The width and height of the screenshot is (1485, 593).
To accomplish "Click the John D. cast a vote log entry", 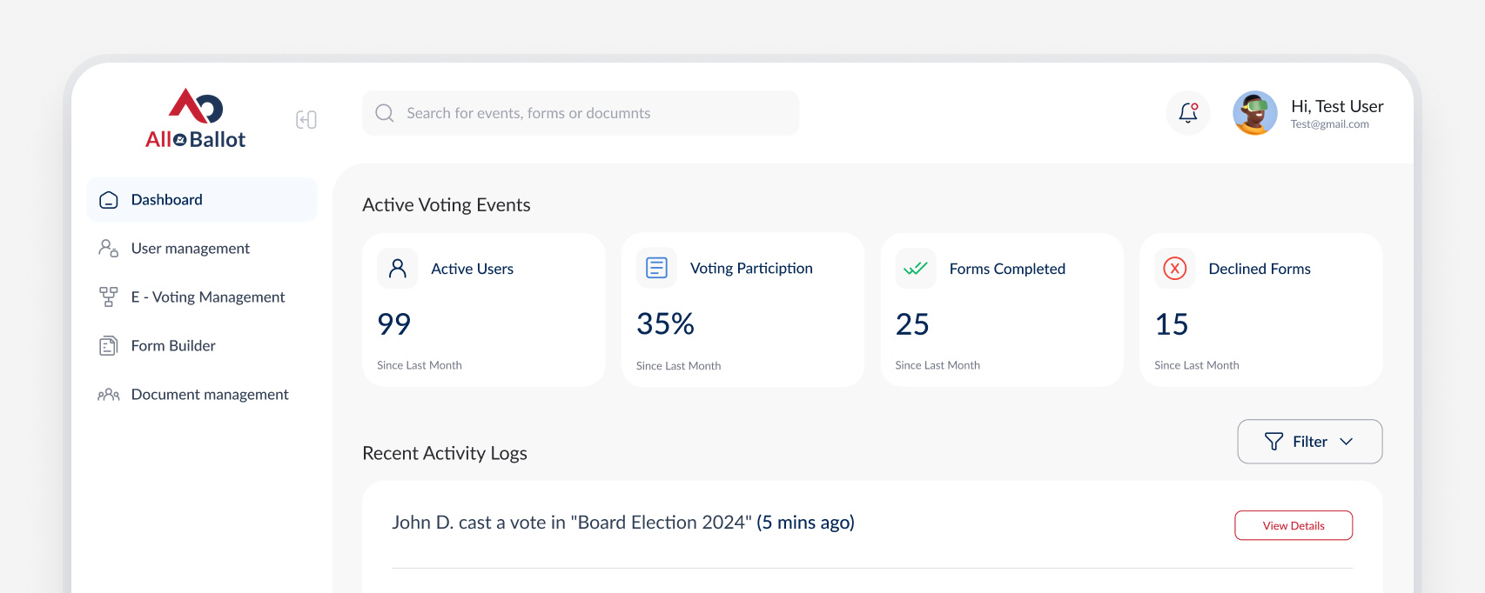I will click(623, 523).
